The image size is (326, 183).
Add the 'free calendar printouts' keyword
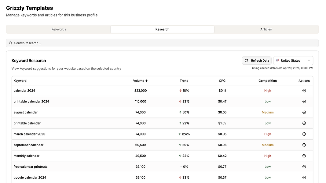pos(304,167)
